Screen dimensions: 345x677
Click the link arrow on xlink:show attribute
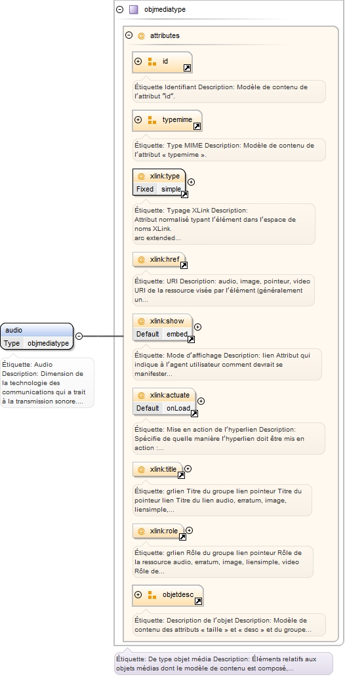191,339
